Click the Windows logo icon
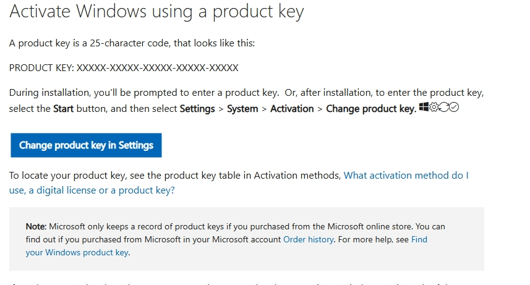This screenshot has height=285, width=530. 423,108
